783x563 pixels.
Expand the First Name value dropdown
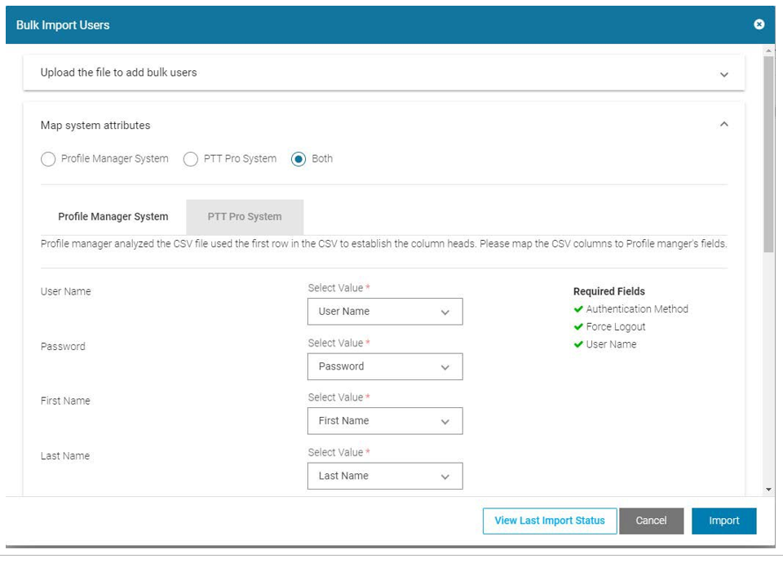[x=384, y=421]
